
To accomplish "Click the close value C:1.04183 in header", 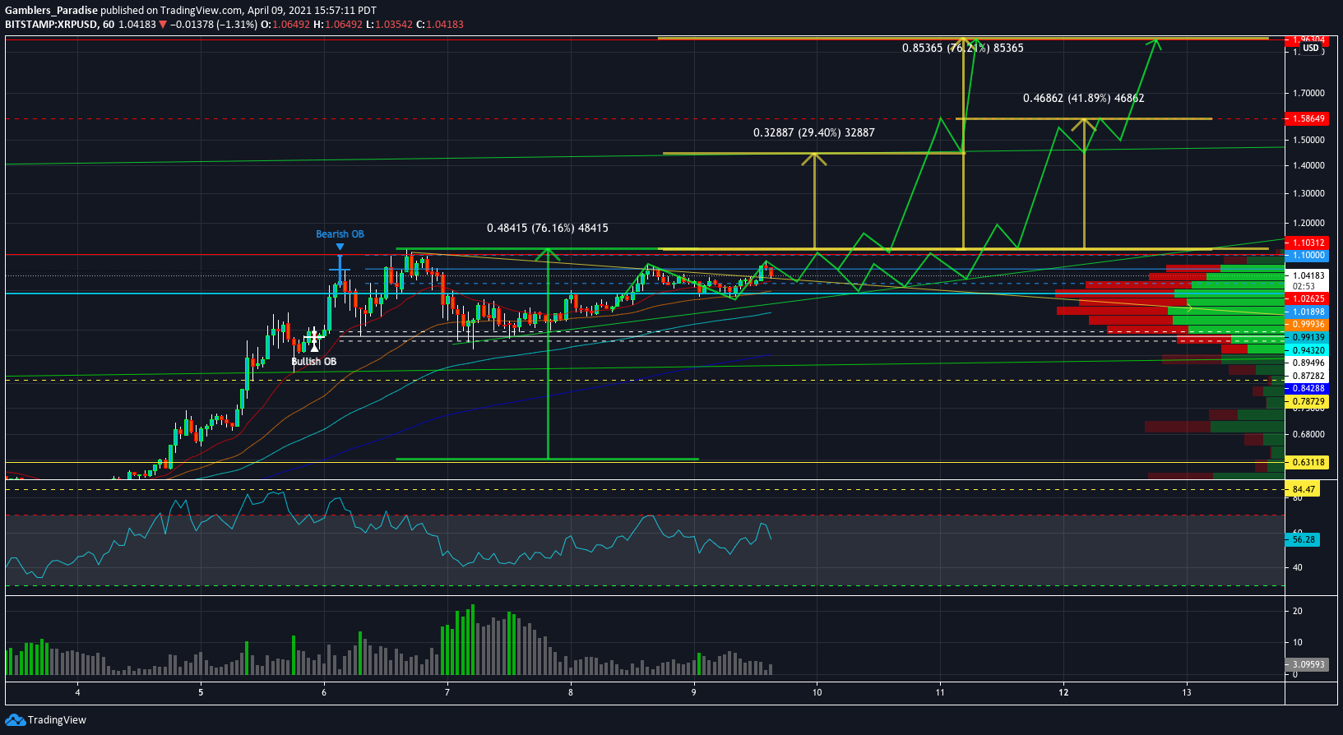I will coord(440,25).
